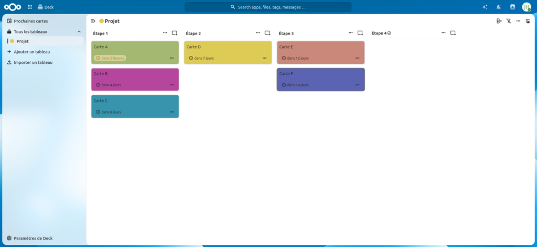Click the Carte E title
This screenshot has width=537, height=247.
pos(286,47)
